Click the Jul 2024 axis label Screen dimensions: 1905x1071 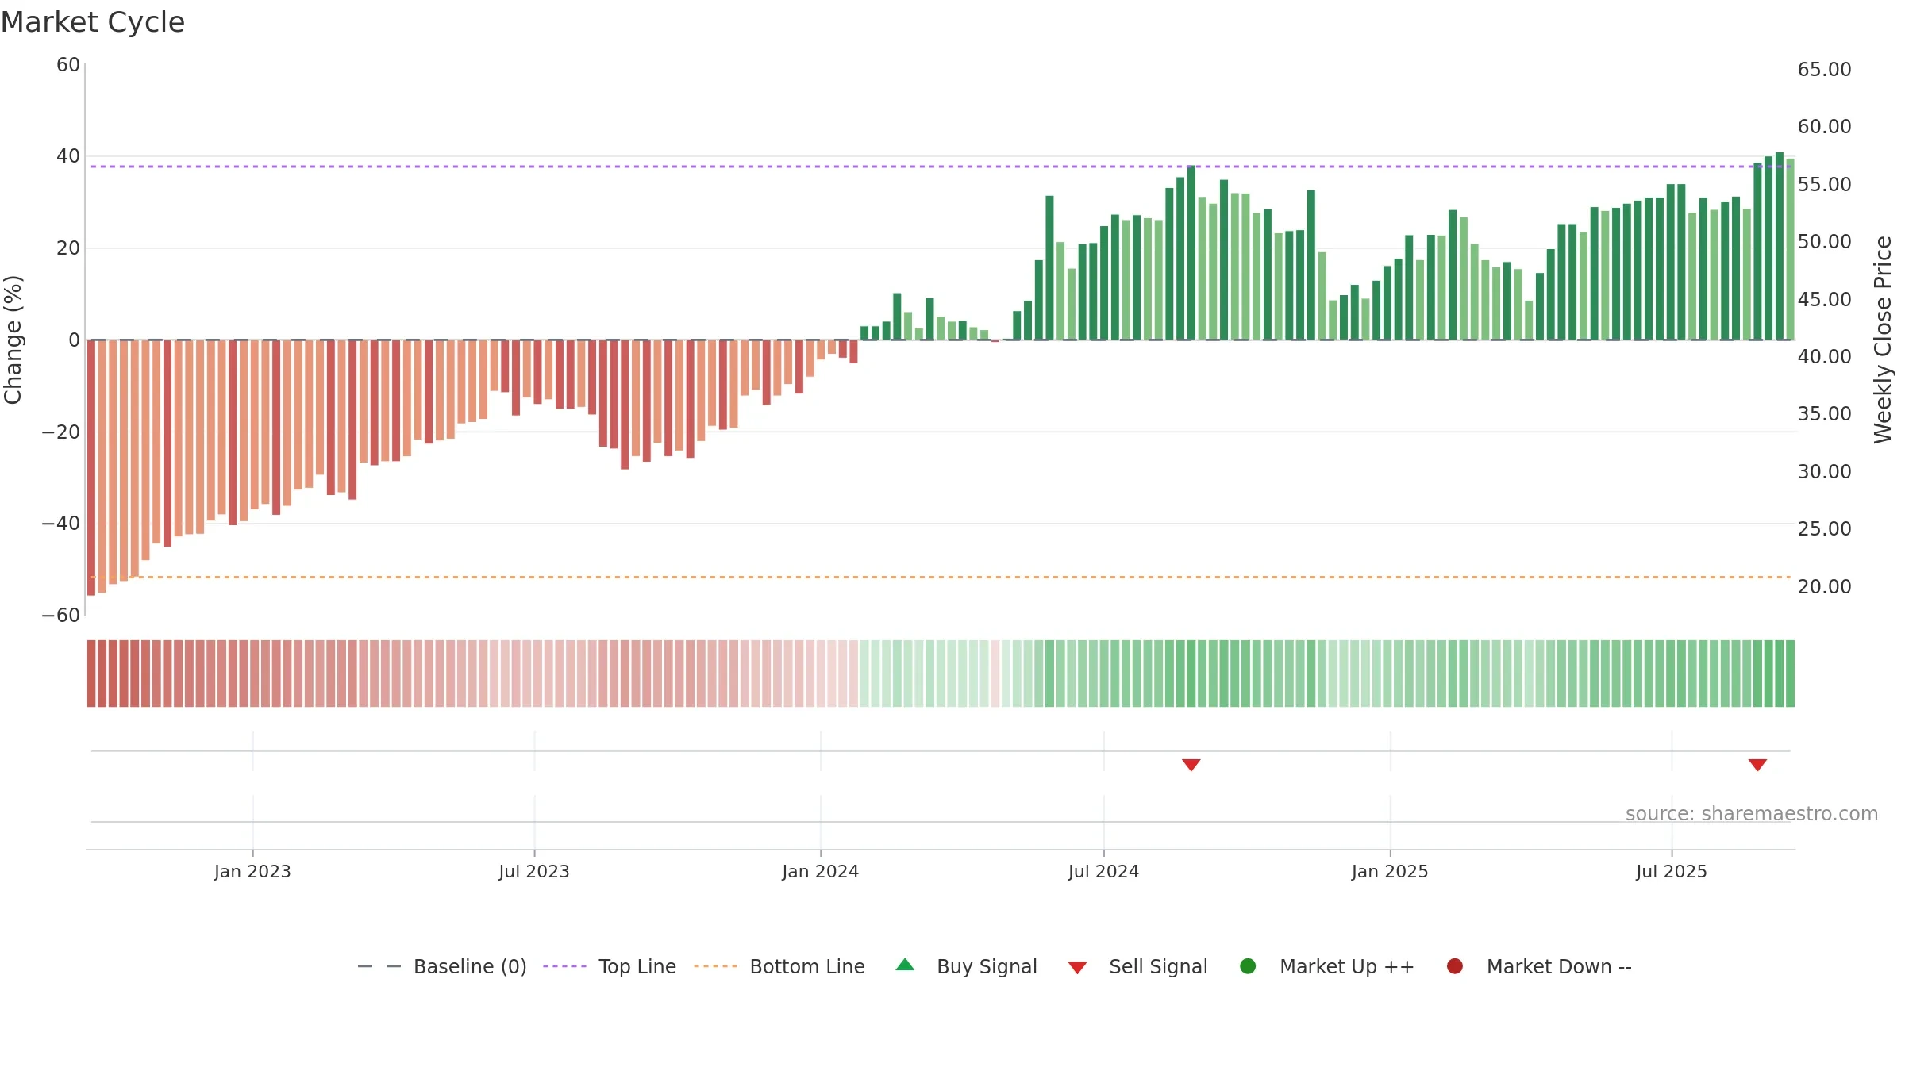tap(1103, 871)
